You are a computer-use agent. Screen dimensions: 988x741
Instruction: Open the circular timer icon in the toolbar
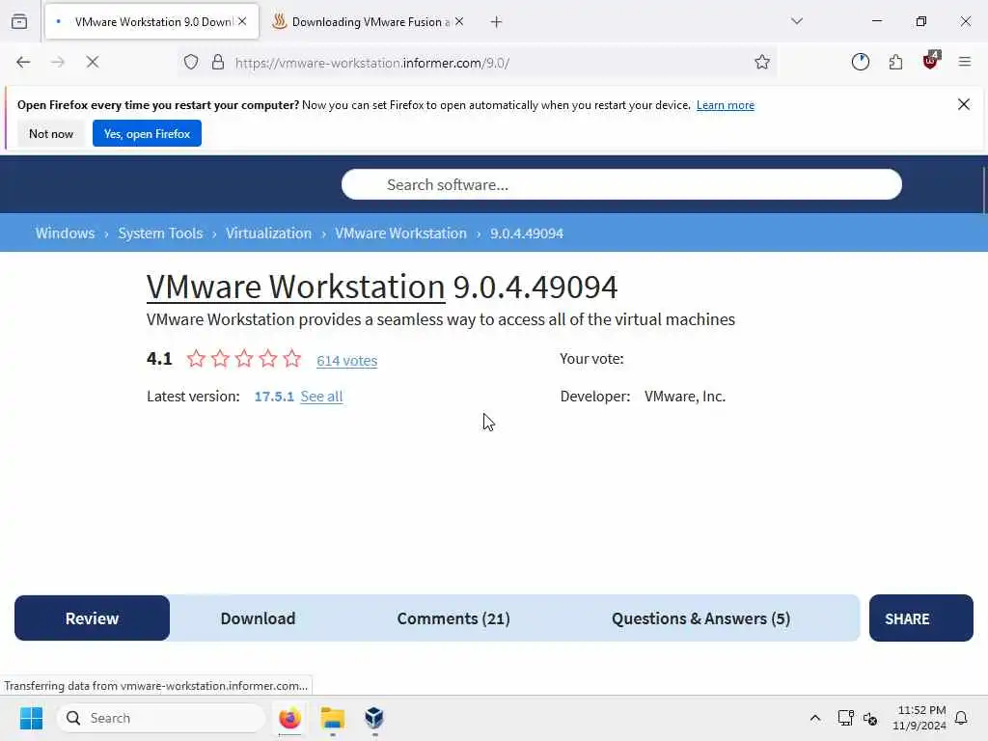click(860, 62)
